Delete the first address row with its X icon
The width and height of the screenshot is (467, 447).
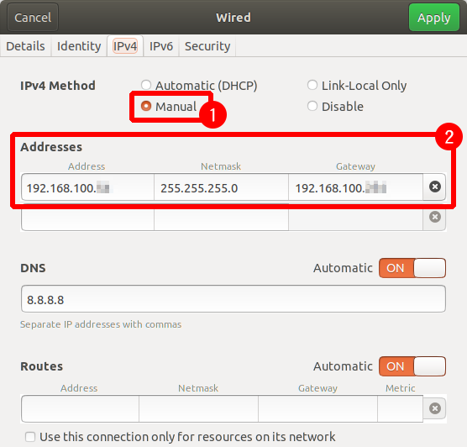click(x=434, y=187)
